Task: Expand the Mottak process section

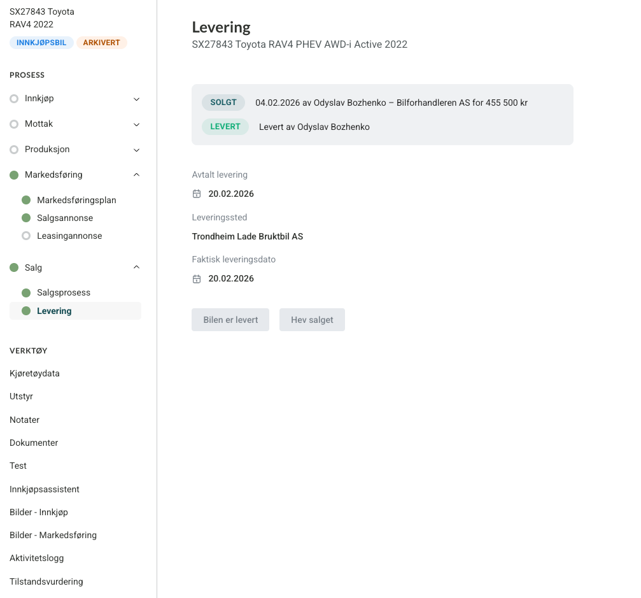Action: [x=136, y=125]
